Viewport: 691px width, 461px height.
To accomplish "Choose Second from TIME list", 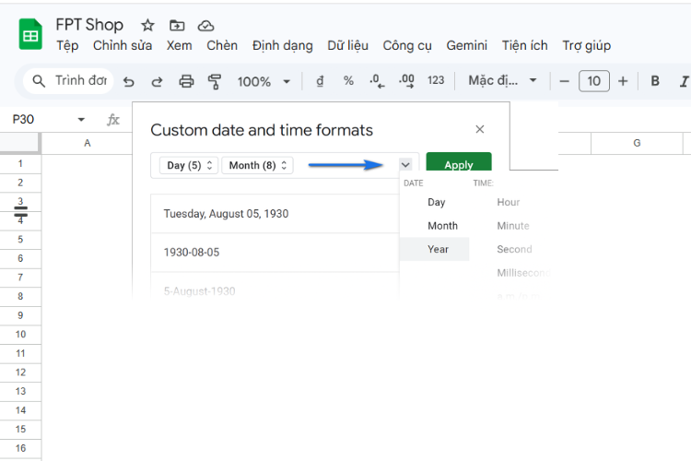I will click(x=514, y=249).
